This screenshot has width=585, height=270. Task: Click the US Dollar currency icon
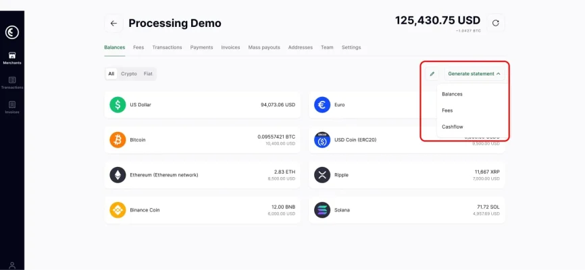[118, 105]
